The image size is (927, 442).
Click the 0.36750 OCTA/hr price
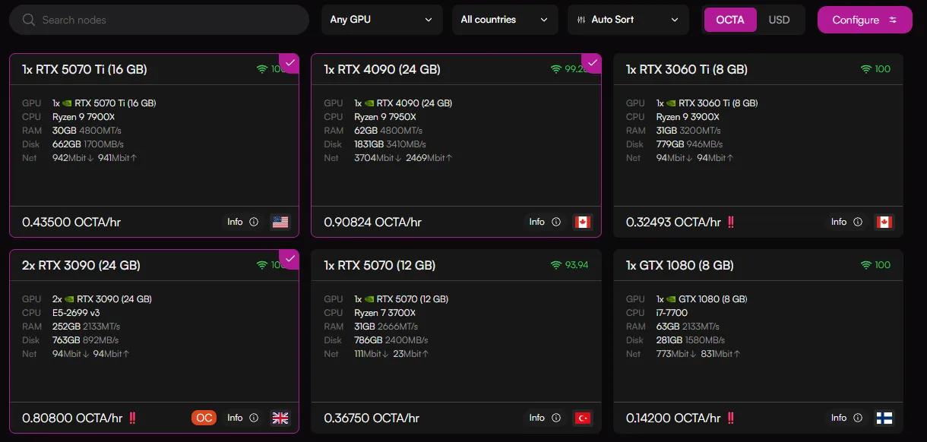[373, 418]
